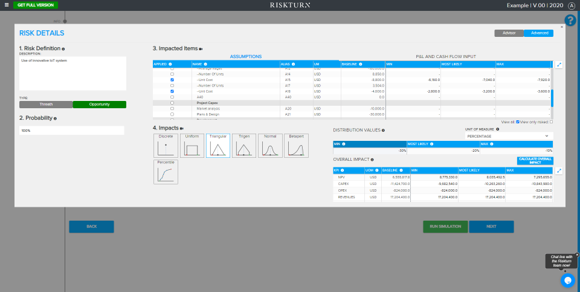
Task: Expand the Overall Impact table
Action: pos(559,170)
